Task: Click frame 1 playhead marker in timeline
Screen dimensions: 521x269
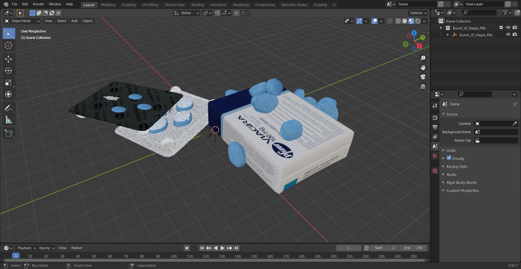Action: coord(16,256)
